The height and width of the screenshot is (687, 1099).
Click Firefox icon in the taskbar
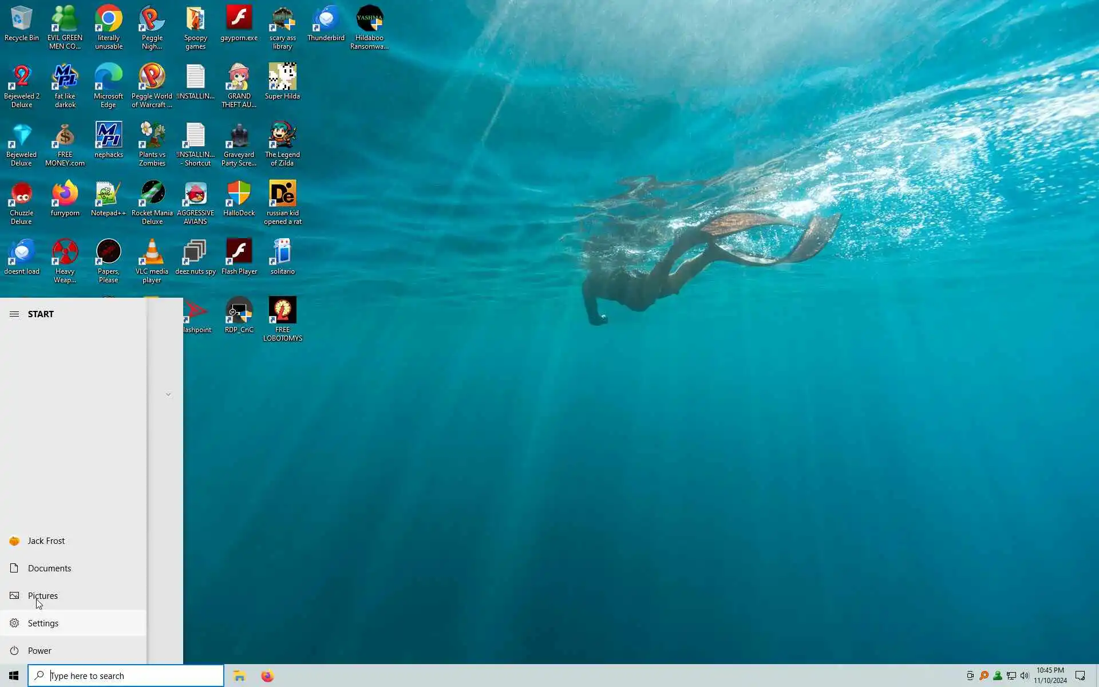point(267,676)
